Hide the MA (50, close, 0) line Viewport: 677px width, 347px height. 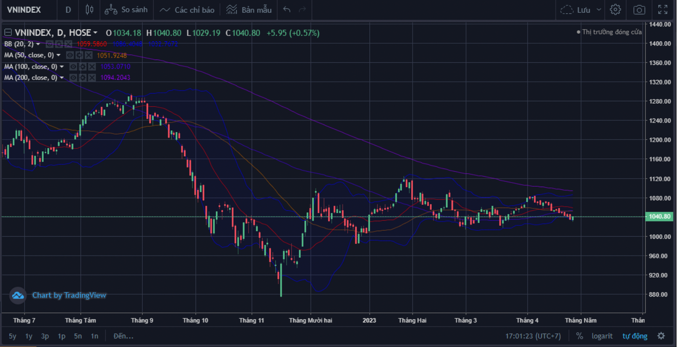(71, 55)
